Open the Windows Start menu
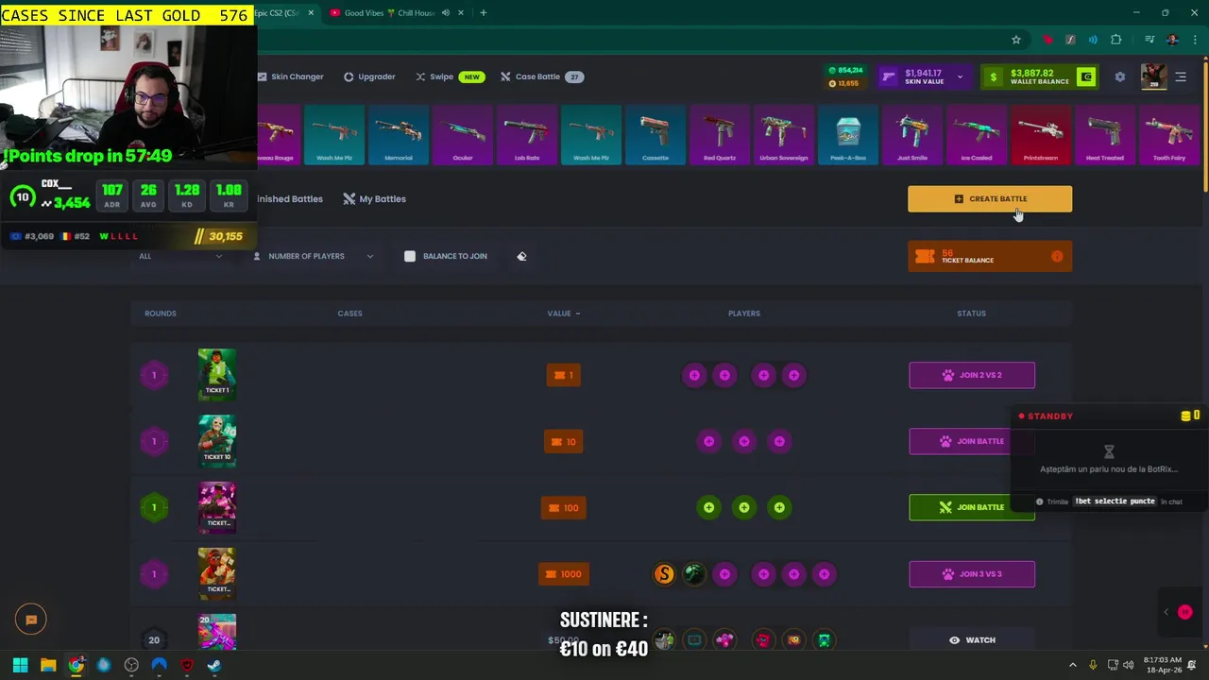This screenshot has height=680, width=1209. click(20, 665)
